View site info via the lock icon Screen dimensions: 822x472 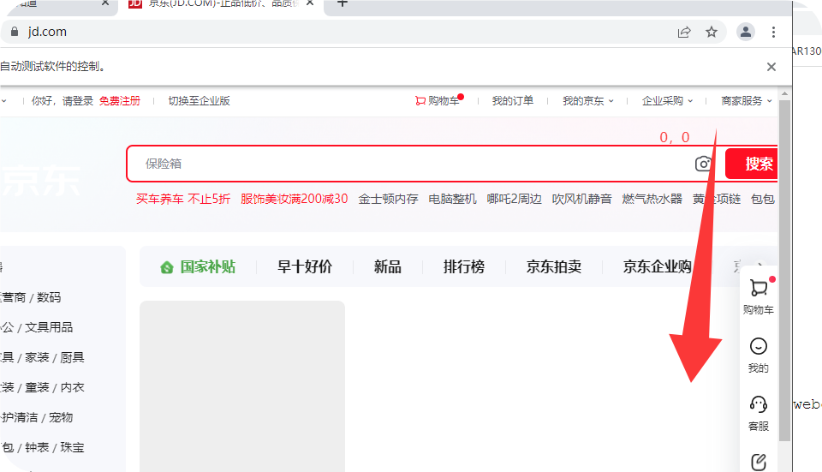pos(15,32)
